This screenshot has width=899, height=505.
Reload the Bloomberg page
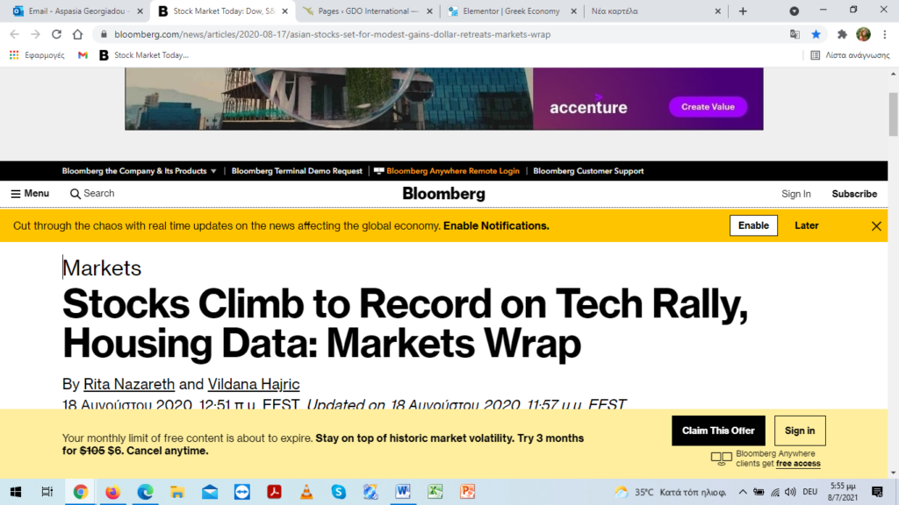[56, 34]
